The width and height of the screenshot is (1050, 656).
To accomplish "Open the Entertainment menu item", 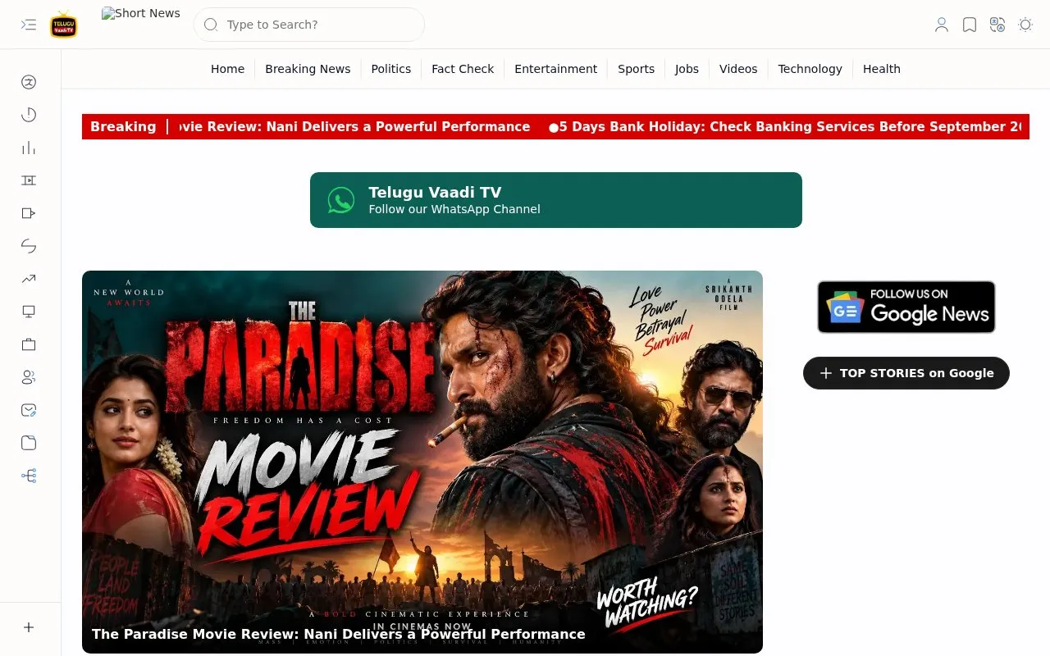I will [x=555, y=69].
